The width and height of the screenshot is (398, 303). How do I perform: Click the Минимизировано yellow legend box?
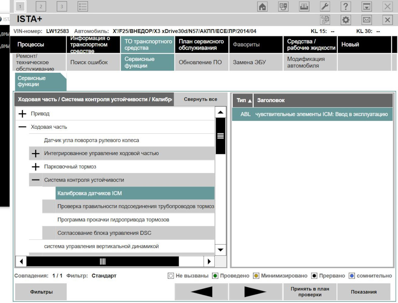click(x=256, y=276)
